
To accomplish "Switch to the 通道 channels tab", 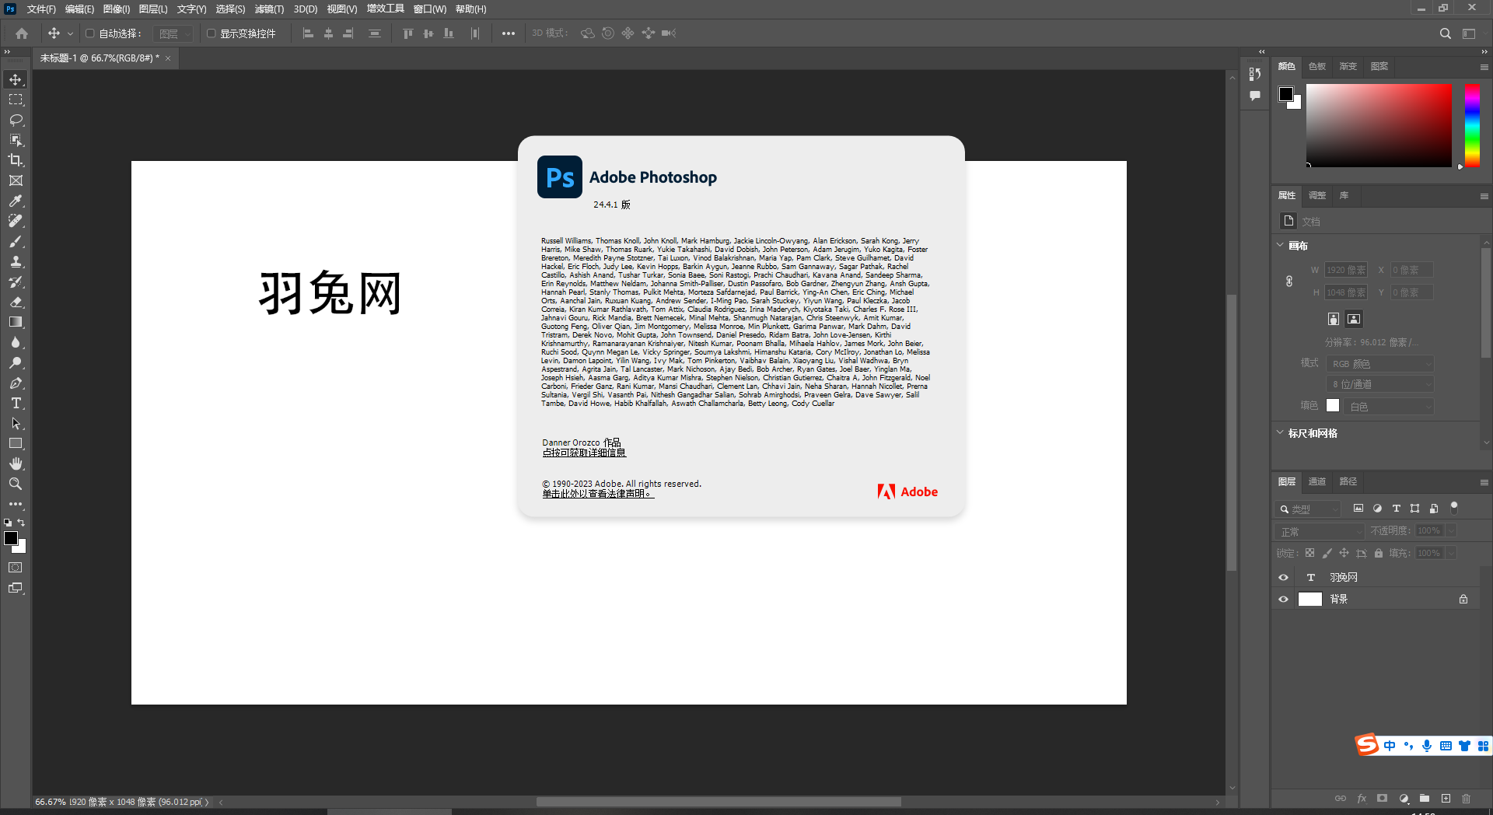I will click(1317, 481).
